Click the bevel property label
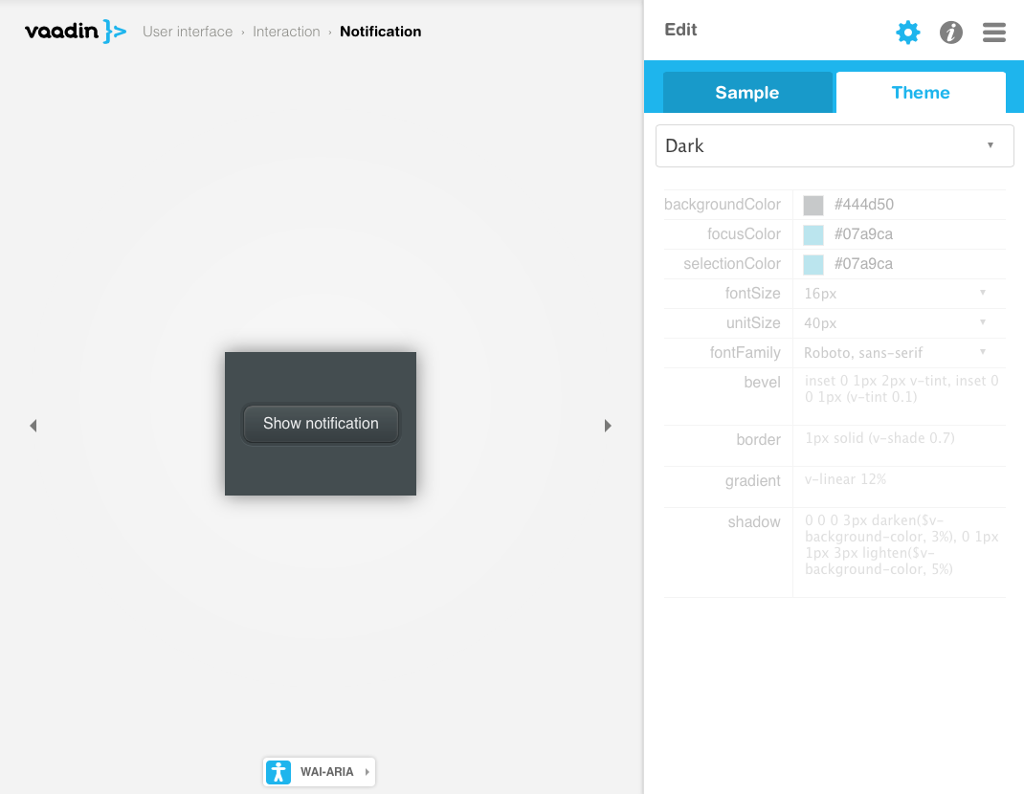Image resolution: width=1024 pixels, height=794 pixels. (762, 382)
